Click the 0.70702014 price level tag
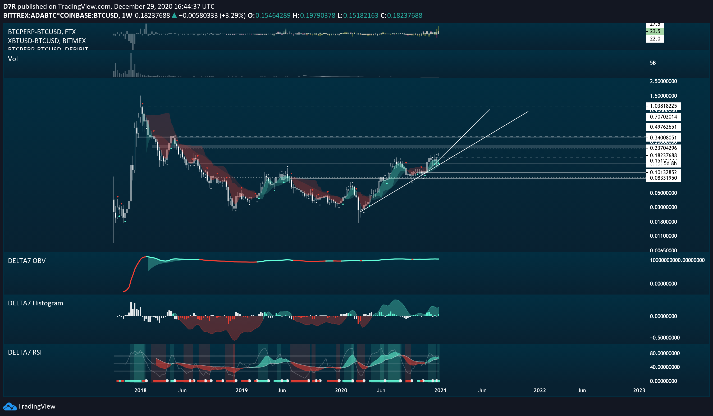 (663, 117)
